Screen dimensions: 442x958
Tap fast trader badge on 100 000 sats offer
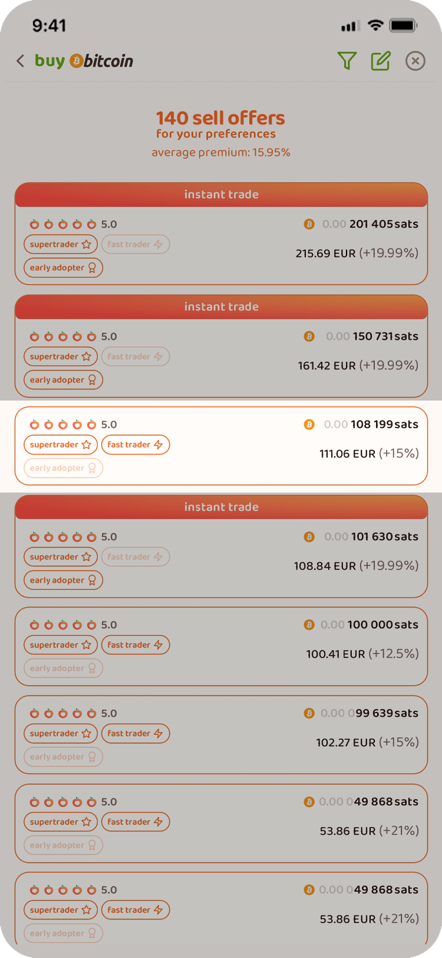[136, 645]
